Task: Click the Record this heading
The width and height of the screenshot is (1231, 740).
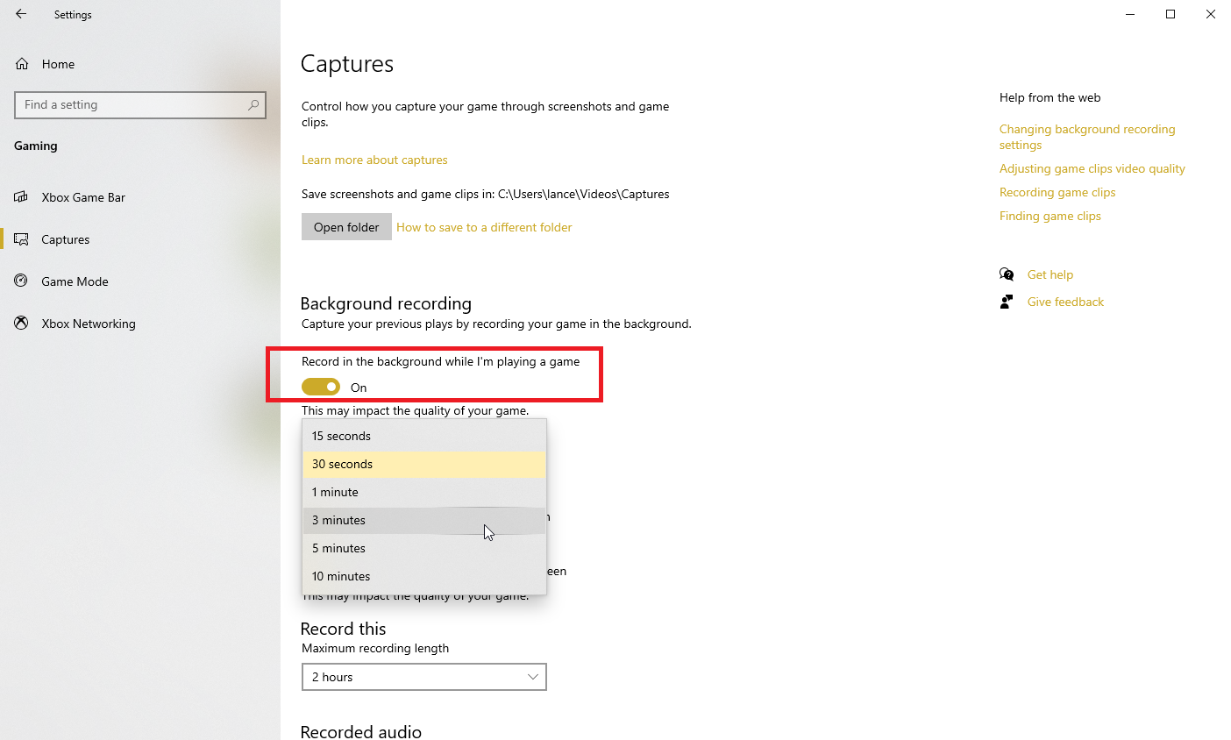Action: pyautogui.click(x=343, y=629)
